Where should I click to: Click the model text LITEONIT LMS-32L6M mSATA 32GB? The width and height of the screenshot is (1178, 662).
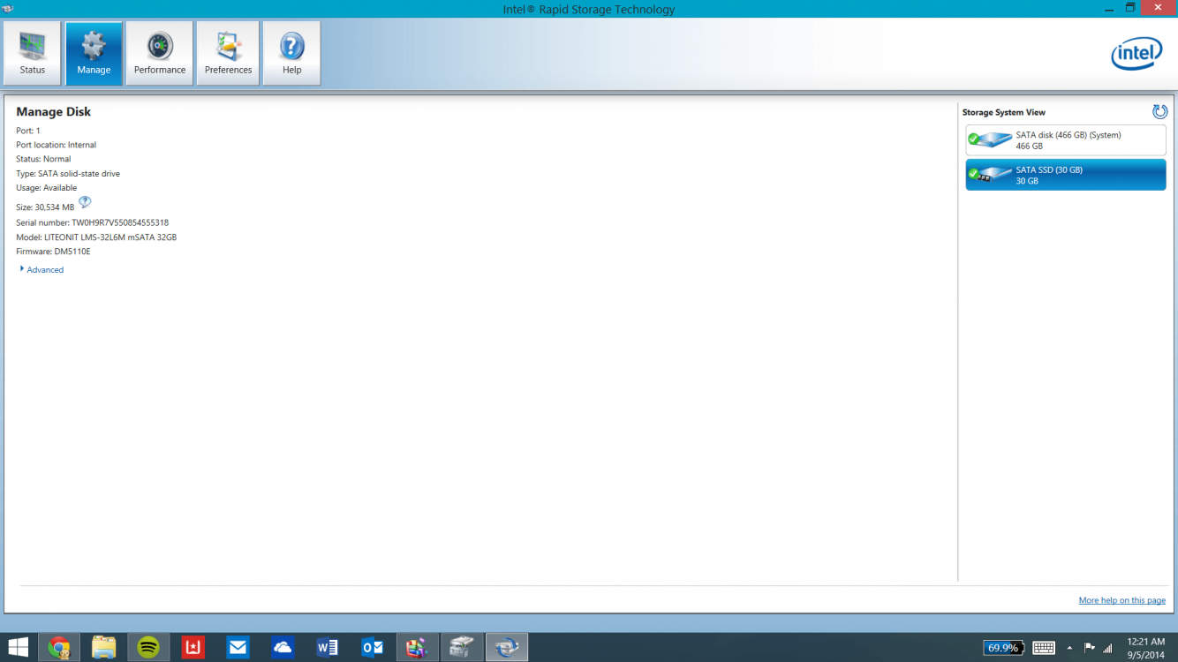[x=109, y=237]
